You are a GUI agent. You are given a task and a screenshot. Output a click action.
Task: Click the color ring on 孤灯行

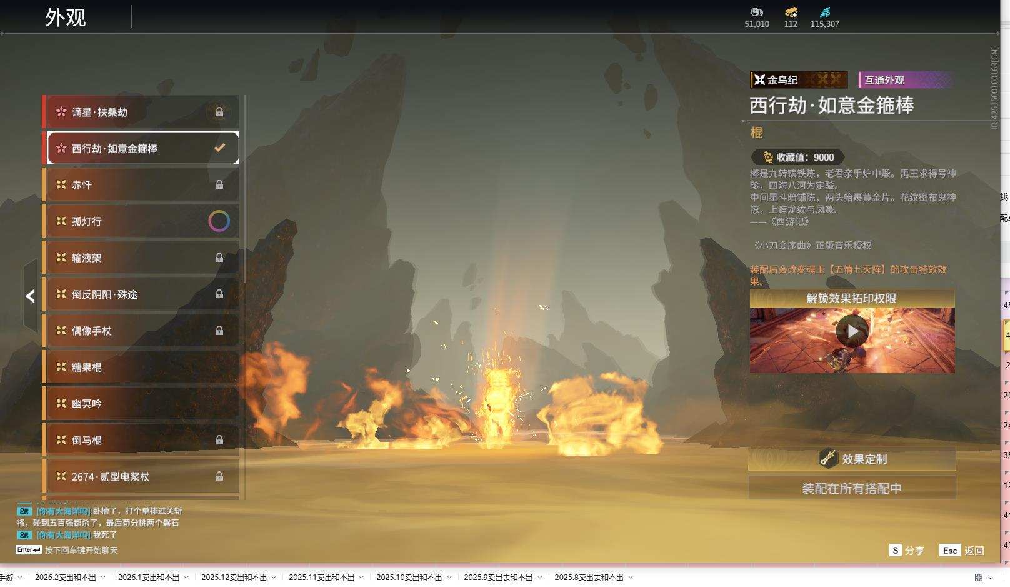tap(219, 221)
